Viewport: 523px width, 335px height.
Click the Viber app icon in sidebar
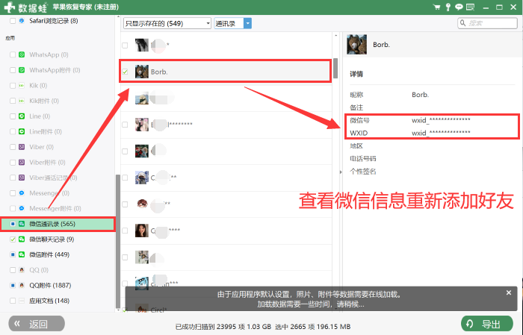pyautogui.click(x=22, y=147)
